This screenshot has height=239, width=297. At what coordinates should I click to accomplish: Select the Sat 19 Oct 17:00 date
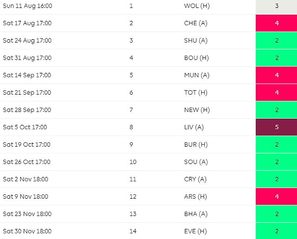coord(26,145)
